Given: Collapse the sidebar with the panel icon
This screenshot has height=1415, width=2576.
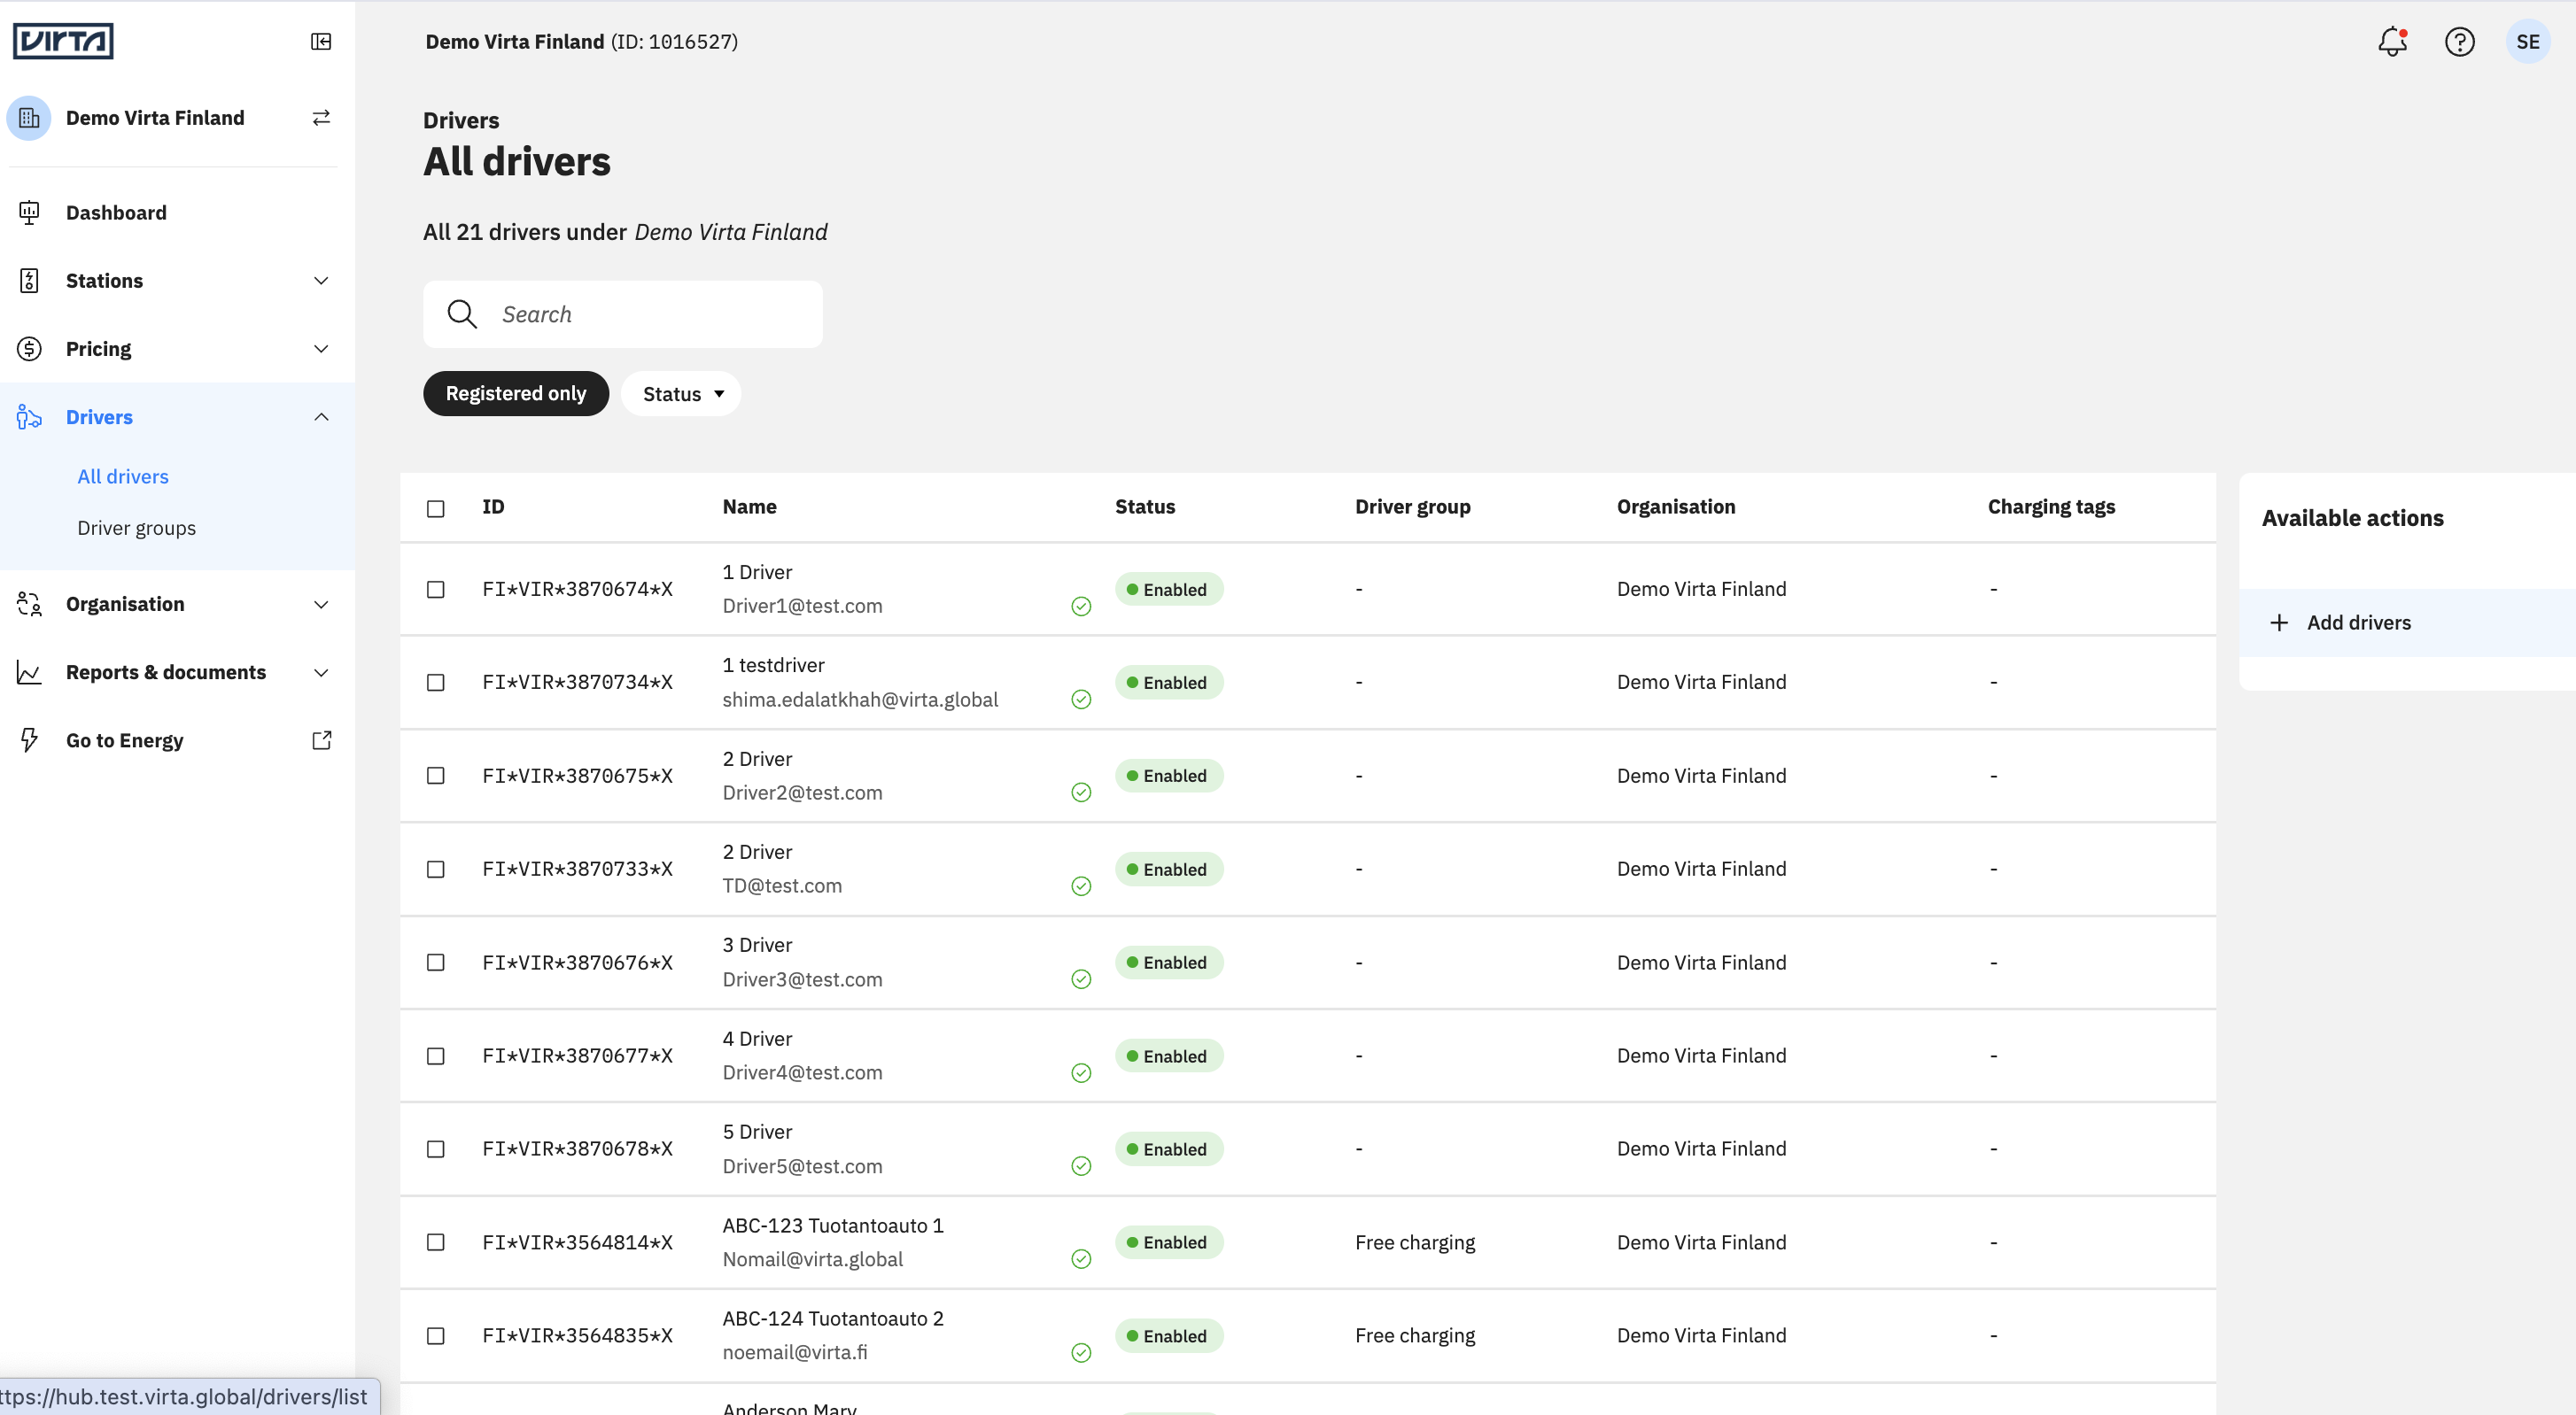Looking at the screenshot, I should click(321, 41).
